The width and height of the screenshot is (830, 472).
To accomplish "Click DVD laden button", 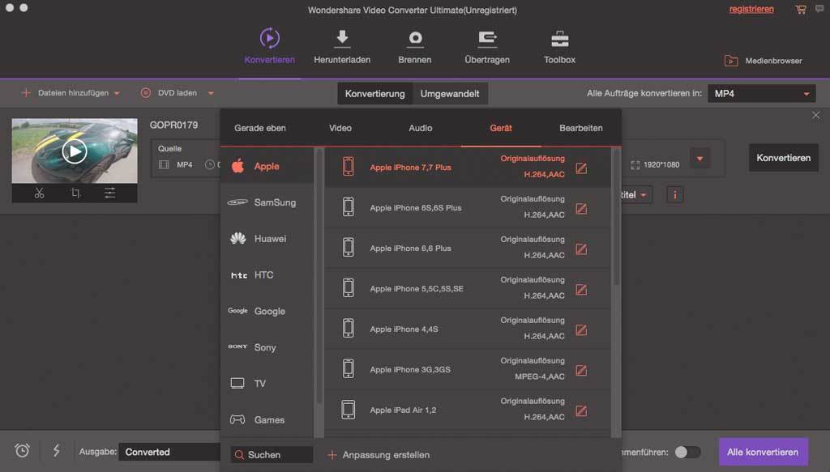I will pos(169,93).
